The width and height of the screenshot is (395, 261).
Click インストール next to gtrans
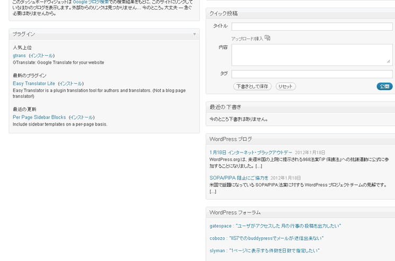41,56
